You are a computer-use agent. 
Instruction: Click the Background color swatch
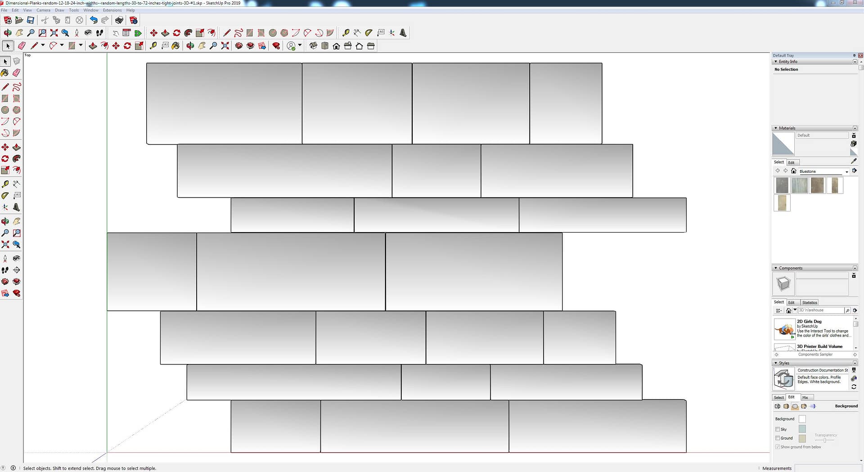(802, 419)
